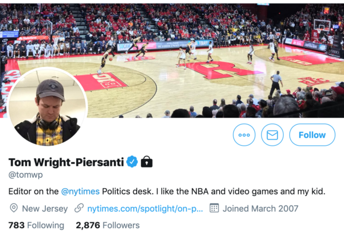Click the @tomwp handle text

[26, 174]
